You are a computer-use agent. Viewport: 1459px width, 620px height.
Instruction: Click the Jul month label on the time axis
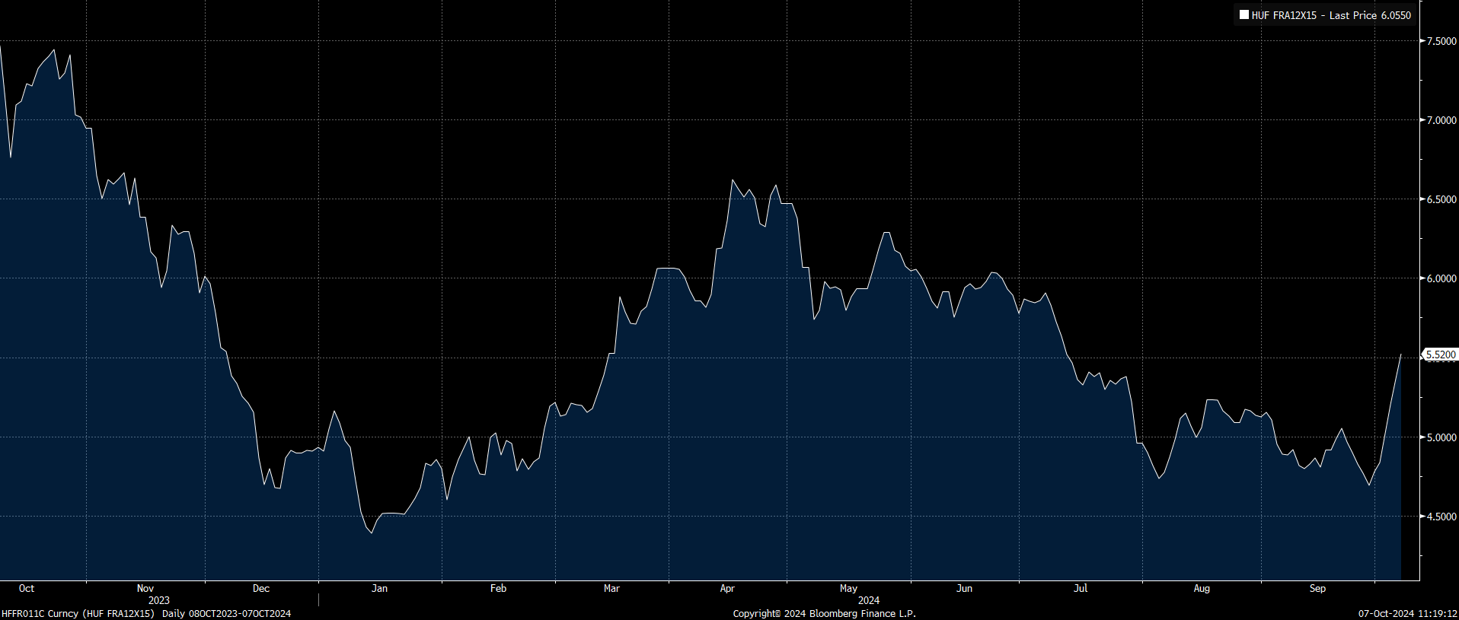click(1081, 588)
